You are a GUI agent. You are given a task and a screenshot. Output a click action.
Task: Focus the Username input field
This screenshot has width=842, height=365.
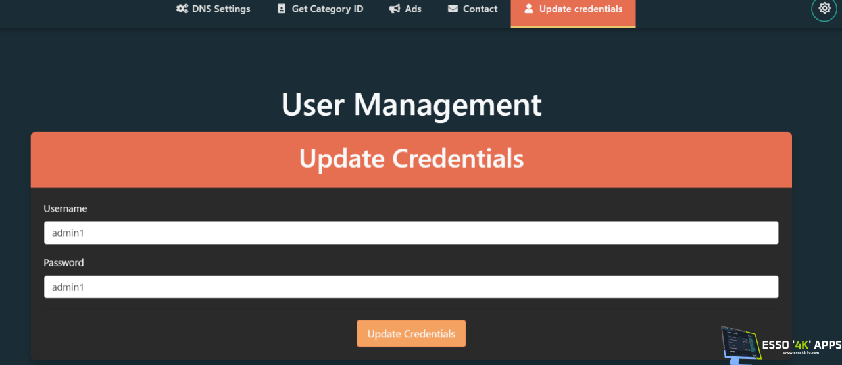click(411, 233)
